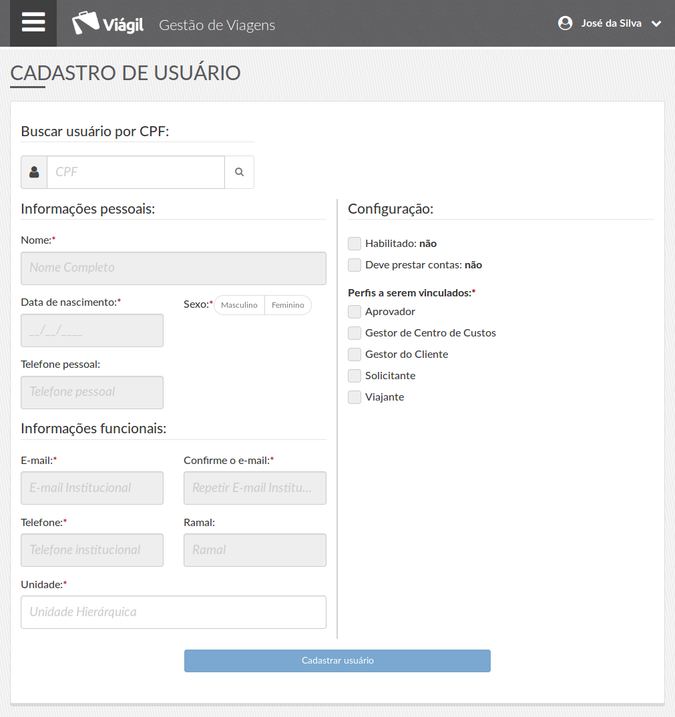Choose Masculino for Sexo
This screenshot has height=717, width=675.
point(239,305)
